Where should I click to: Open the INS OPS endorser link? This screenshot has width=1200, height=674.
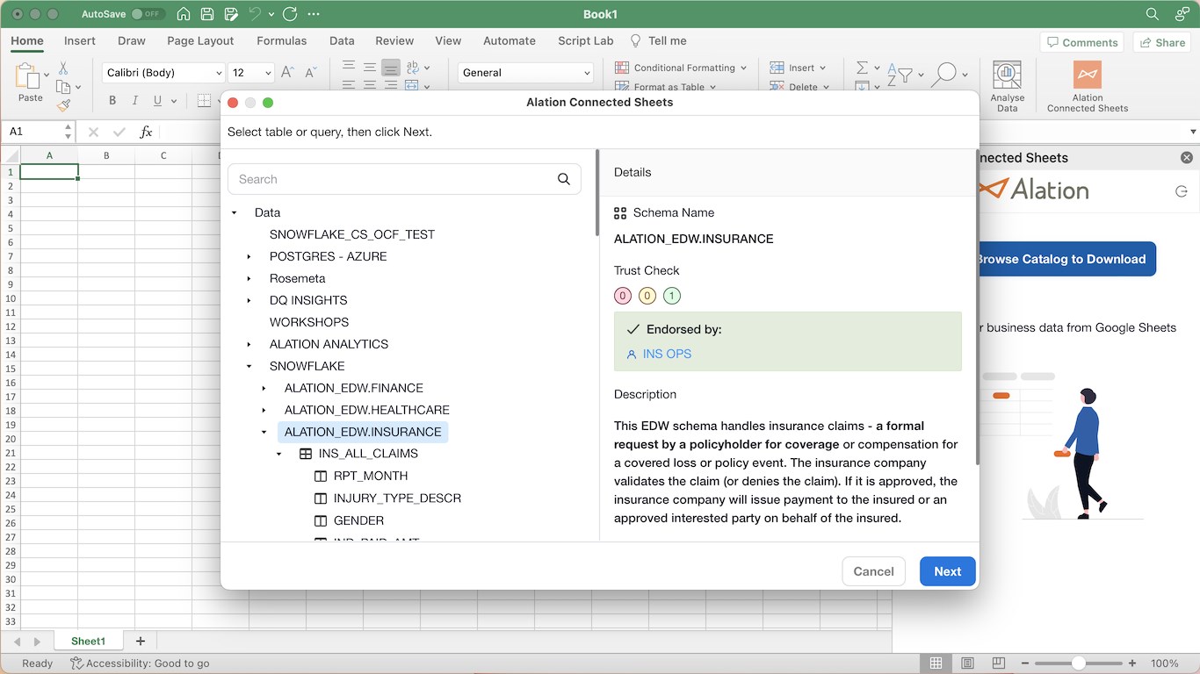[667, 354]
